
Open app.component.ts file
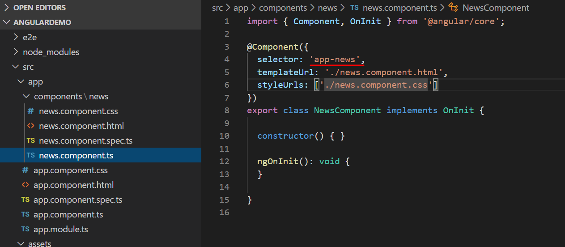tap(68, 214)
